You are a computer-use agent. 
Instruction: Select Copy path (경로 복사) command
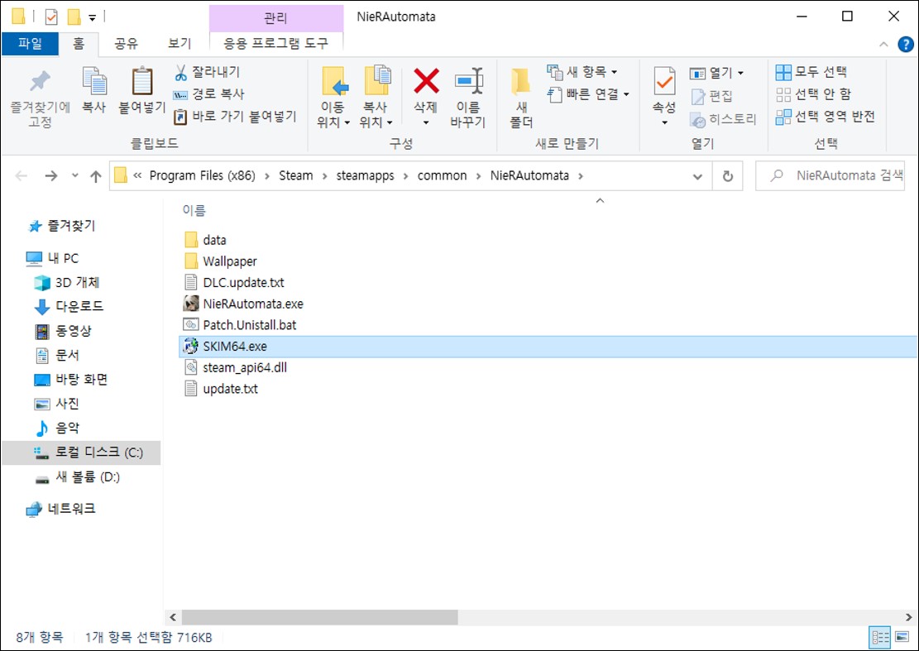(208, 94)
